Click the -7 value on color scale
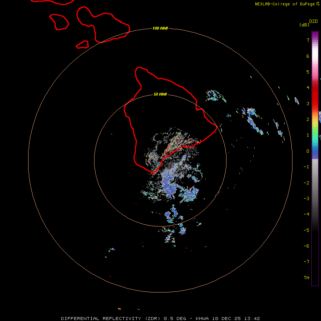The height and width of the screenshot is (321, 321). pyautogui.click(x=306, y=262)
